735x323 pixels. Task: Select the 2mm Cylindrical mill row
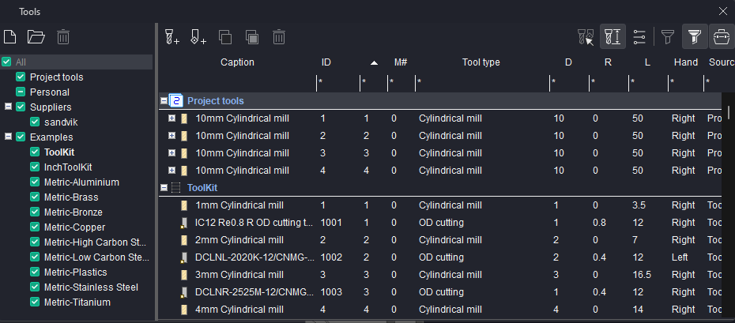239,240
